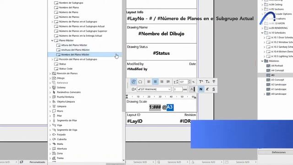Select Nombre del Plano Máster autotext
The width and height of the screenshot is (293, 165).
pos(85,55)
